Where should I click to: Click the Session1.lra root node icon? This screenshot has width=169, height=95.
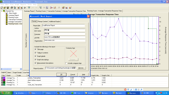tap(4, 11)
